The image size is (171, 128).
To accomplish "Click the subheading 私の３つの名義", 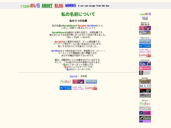I will (78, 21).
